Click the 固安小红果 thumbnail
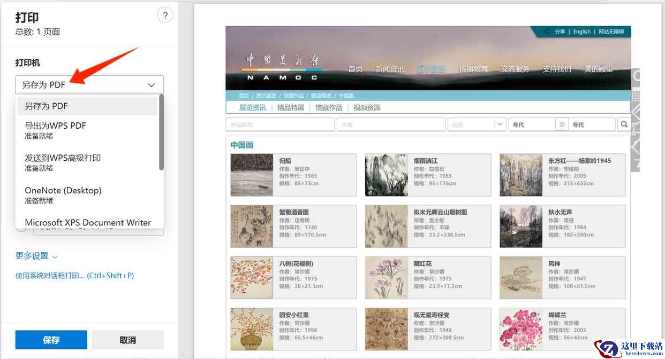665x359 pixels. point(252,329)
